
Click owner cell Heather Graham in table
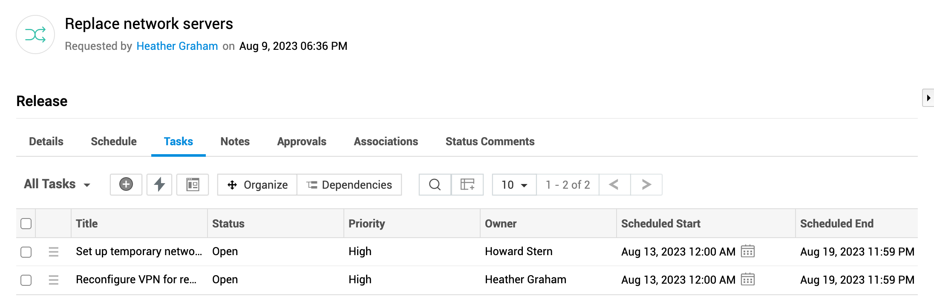[525, 279]
